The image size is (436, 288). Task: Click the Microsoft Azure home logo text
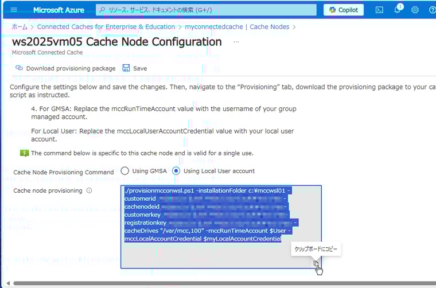pyautogui.click(x=59, y=10)
